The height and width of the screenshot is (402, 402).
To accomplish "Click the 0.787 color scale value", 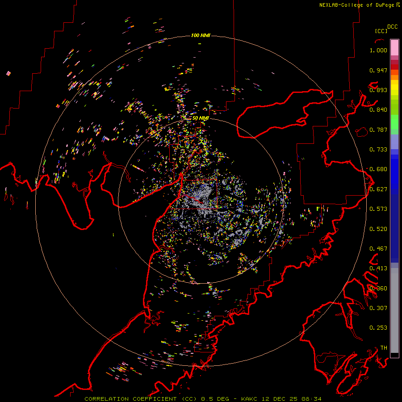I will [x=378, y=130].
